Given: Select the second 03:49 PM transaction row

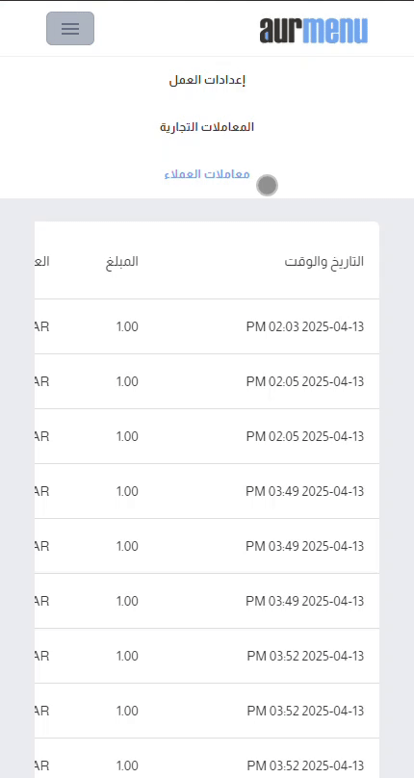Looking at the screenshot, I should 207,546.
